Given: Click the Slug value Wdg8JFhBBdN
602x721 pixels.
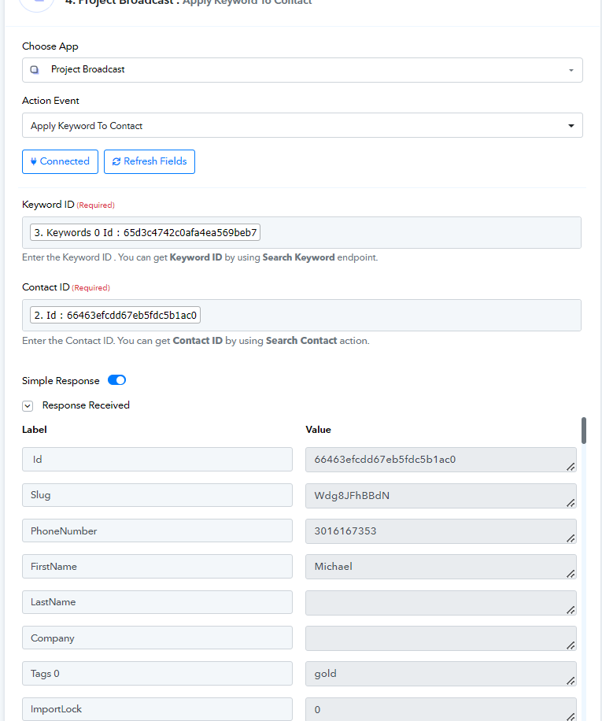Looking at the screenshot, I should [x=441, y=496].
